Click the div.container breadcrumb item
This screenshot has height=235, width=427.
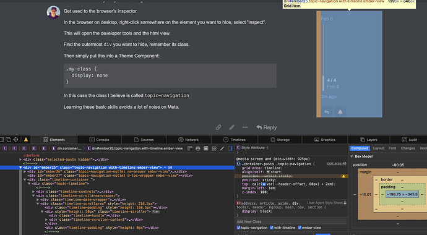[x=66, y=148]
